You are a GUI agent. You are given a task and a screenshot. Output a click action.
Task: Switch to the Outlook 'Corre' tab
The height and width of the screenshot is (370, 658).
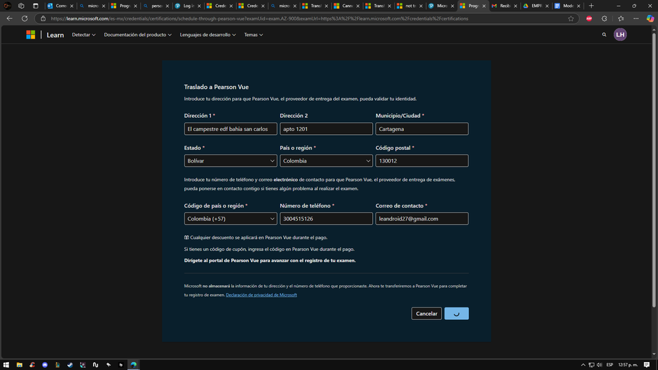point(61,6)
